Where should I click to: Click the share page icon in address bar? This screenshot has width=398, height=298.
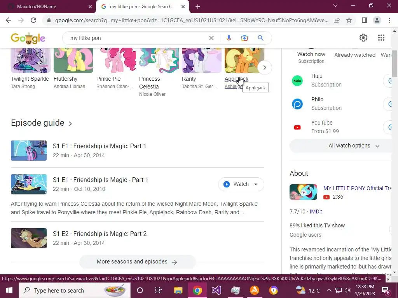337,20
